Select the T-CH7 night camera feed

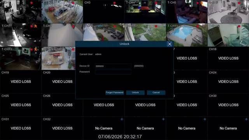click(21, 35)
